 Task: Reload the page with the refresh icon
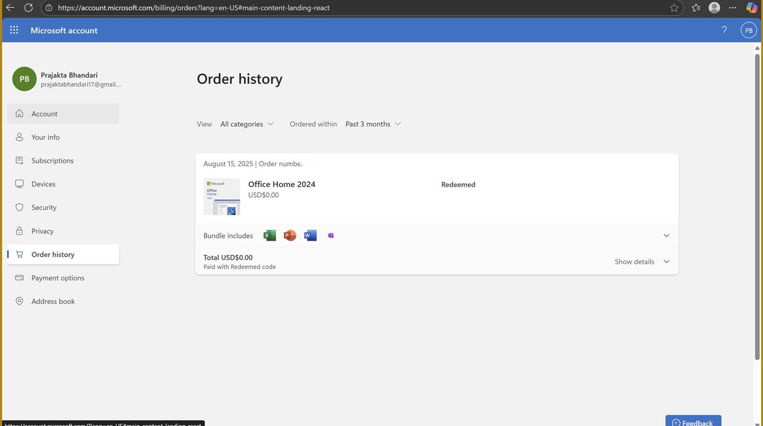(29, 8)
